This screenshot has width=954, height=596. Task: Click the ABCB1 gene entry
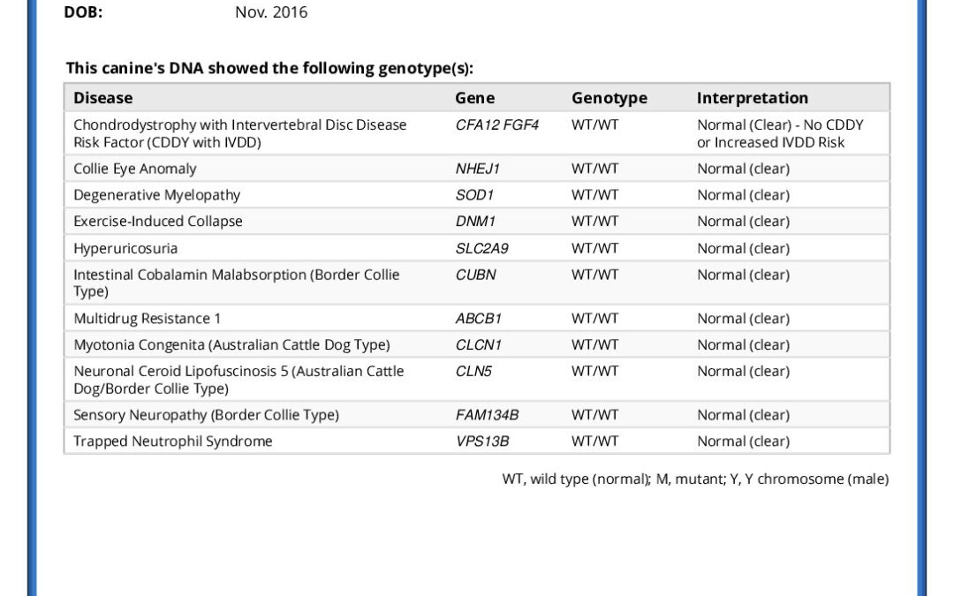[478, 318]
